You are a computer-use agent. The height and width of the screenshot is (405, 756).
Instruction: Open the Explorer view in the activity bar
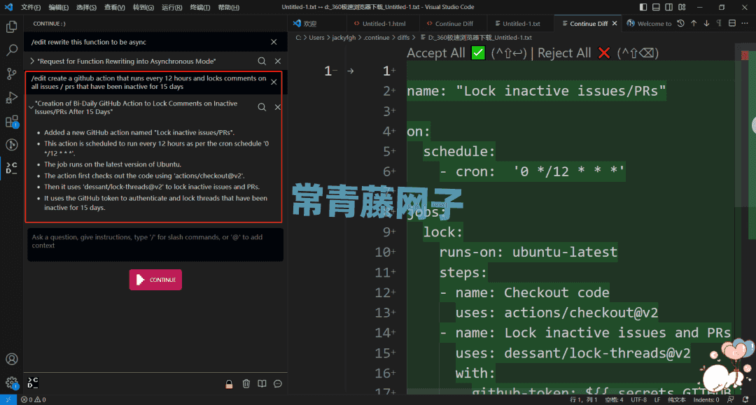pos(12,27)
